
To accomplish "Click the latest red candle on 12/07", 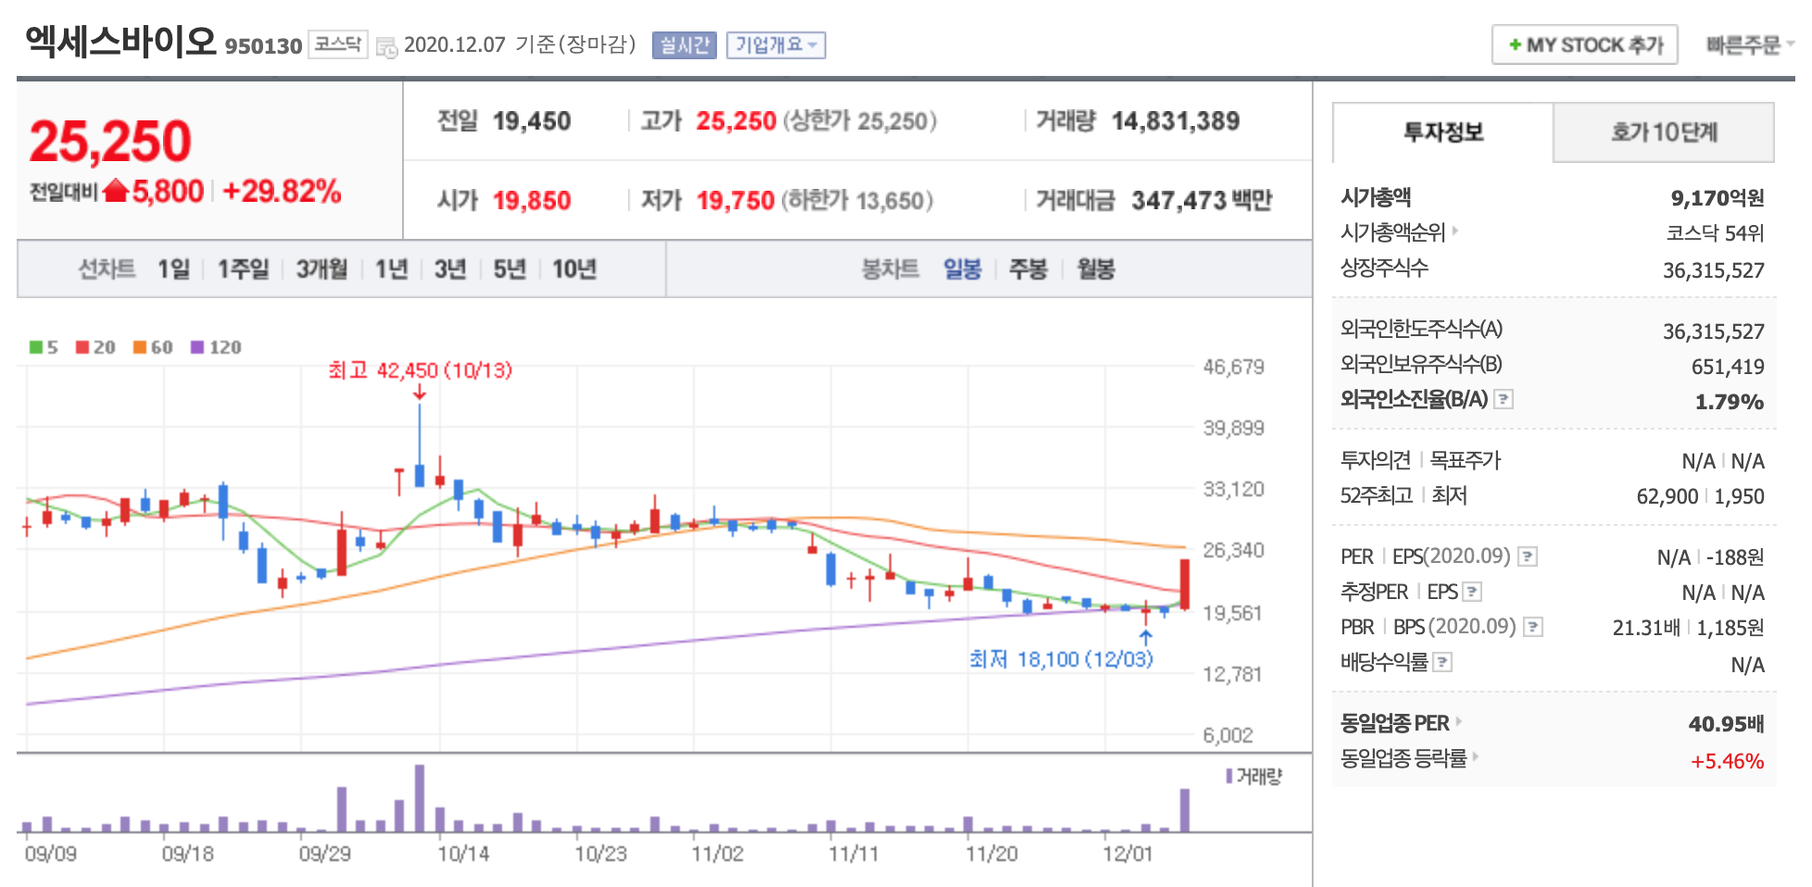I will point(1184,584).
